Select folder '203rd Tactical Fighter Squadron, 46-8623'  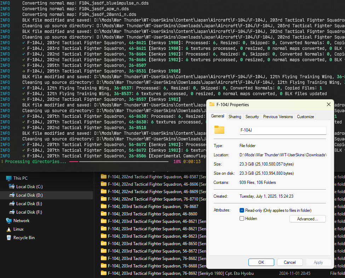[x=157, y=236]
